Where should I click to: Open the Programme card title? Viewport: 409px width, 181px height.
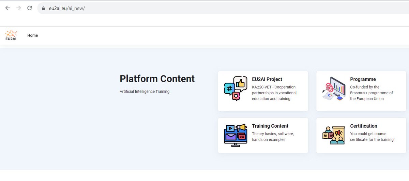click(x=363, y=79)
